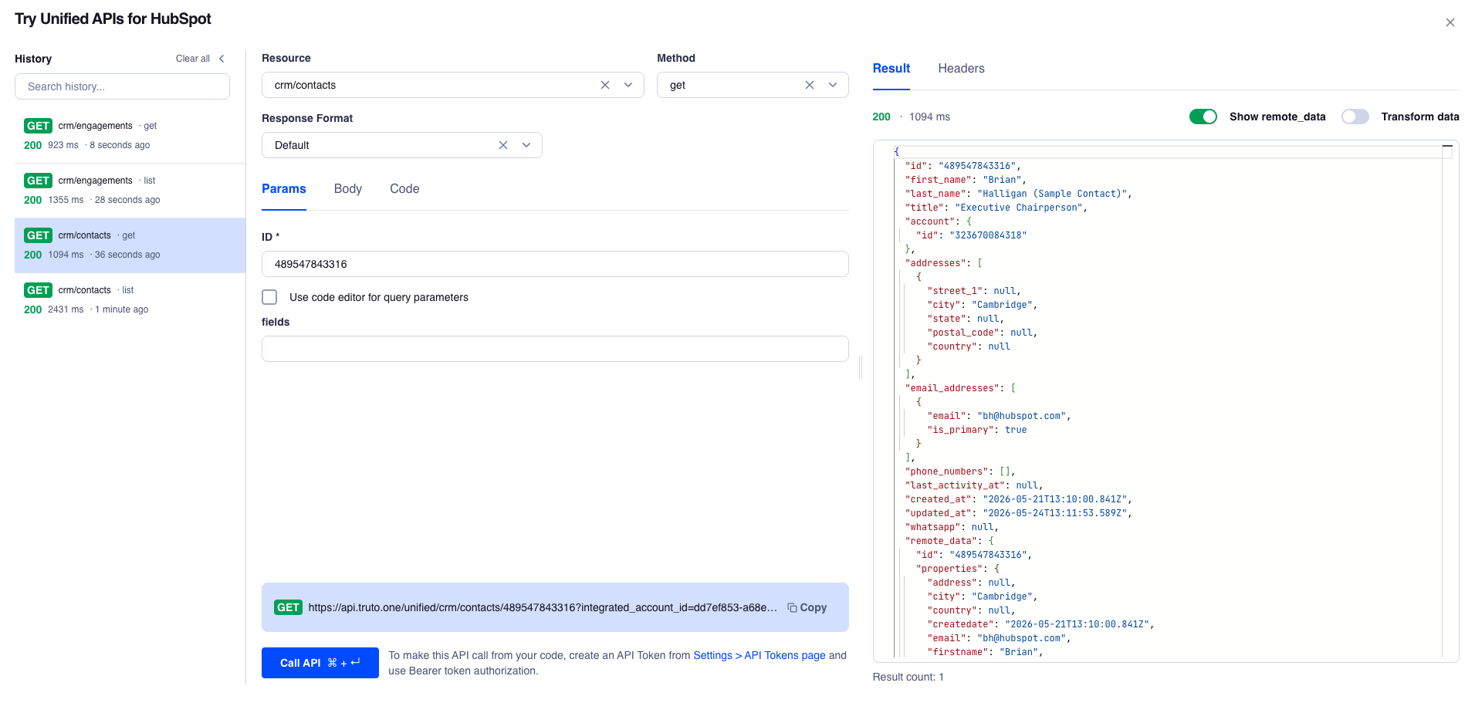Click Clear all history
1475x713 pixels.
coord(193,59)
